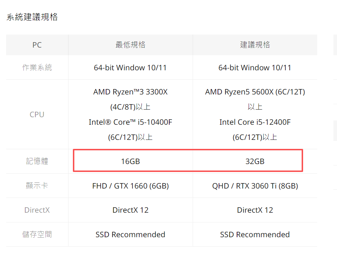Select the DirectX row label
This screenshot has height=270, width=337.
37,210
